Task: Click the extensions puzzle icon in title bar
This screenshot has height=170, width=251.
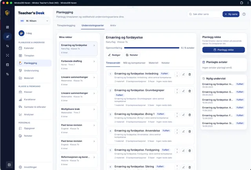Action: [x=242, y=3]
